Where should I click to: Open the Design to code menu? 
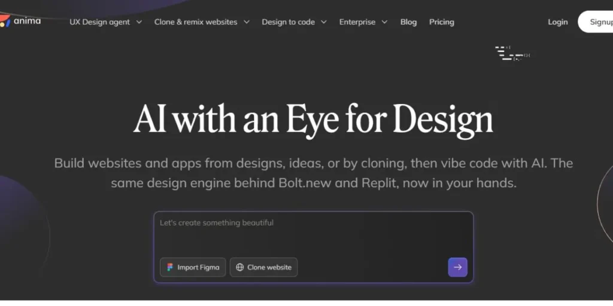(x=288, y=22)
